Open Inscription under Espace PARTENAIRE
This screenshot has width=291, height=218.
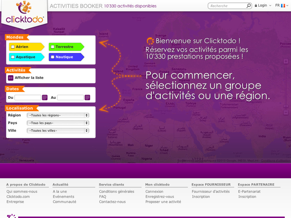247,196
